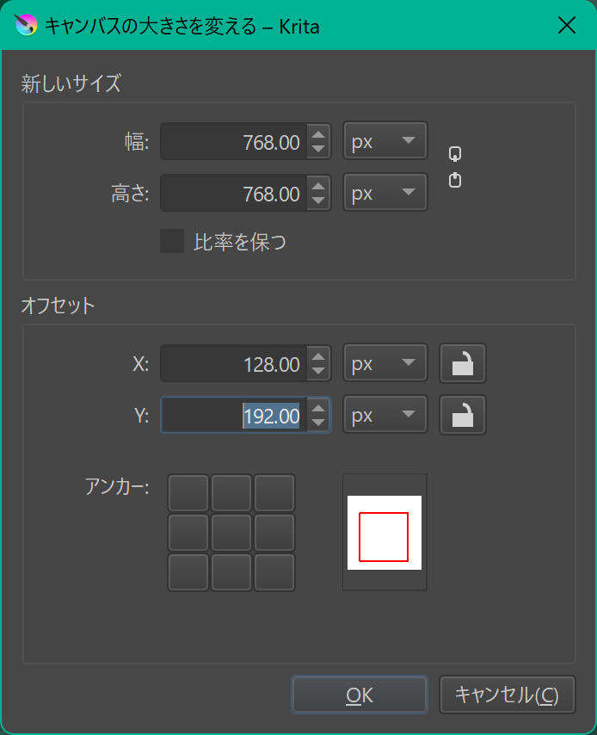Image resolution: width=597 pixels, height=735 pixels.
Task: Click the chain link icon beside the width field
Action: [454, 153]
